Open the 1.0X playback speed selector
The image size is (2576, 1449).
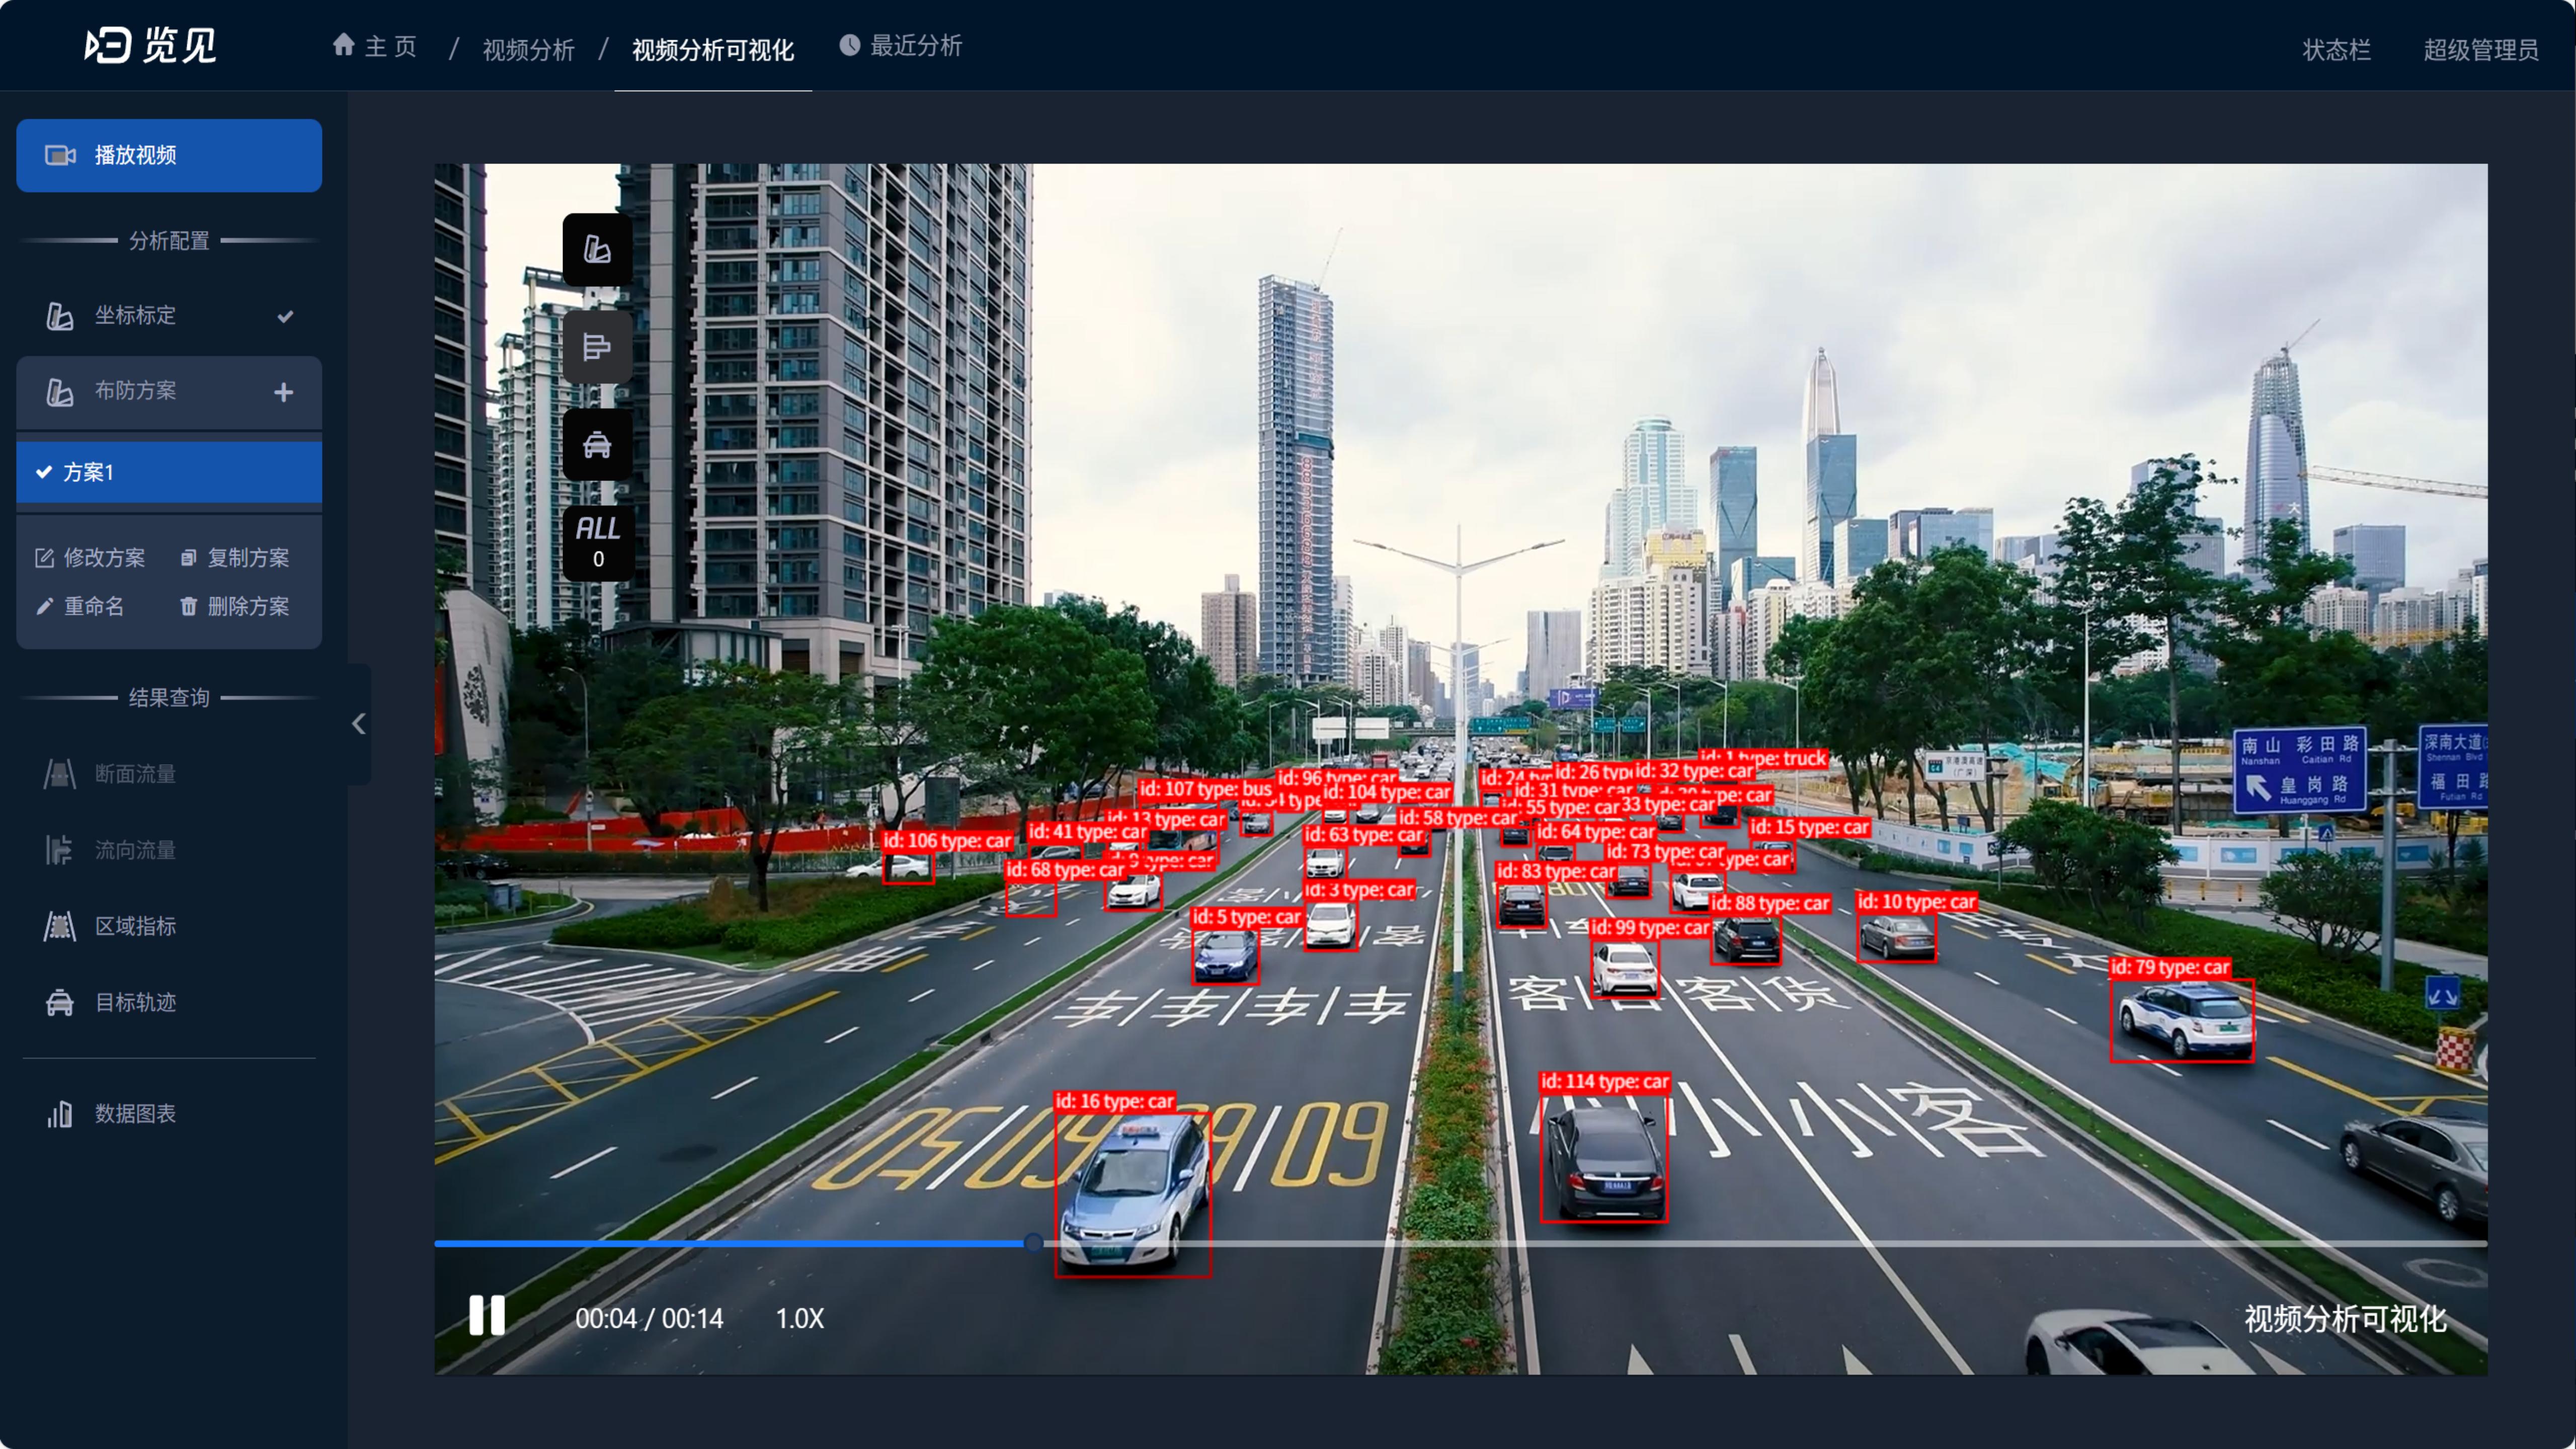coord(799,1318)
